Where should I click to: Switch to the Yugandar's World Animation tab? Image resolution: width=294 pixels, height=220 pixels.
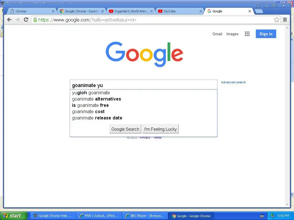(x=131, y=11)
